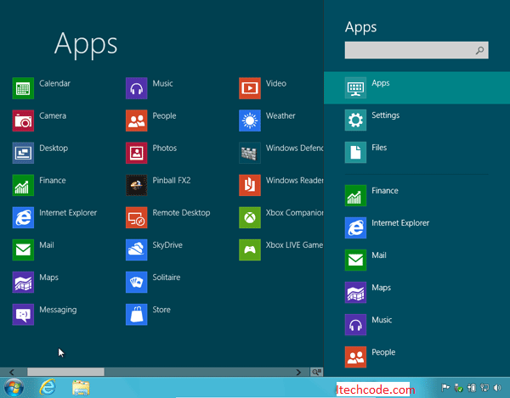Click the zoom out button near scrollbar
510x398 pixels.
(x=316, y=372)
